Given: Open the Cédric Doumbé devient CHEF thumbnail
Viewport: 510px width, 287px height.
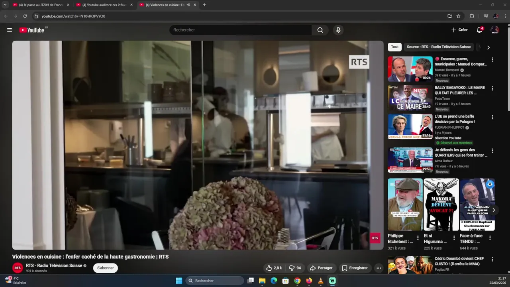Looking at the screenshot, I should (410, 265).
